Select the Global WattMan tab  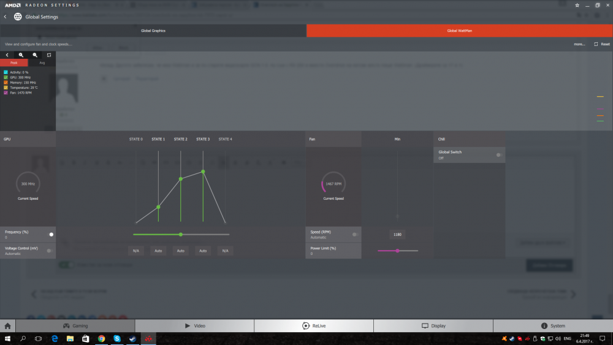[459, 31]
